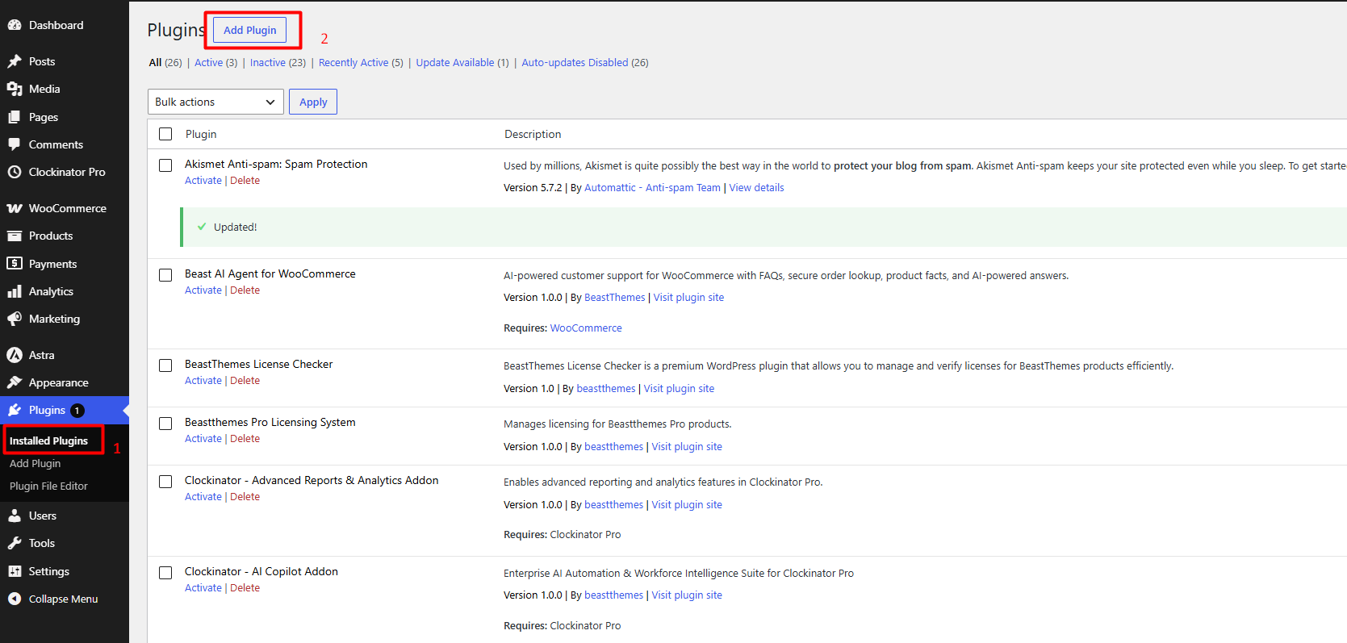Click the WooCommerce logo icon
This screenshot has height=643, width=1347.
click(x=15, y=208)
